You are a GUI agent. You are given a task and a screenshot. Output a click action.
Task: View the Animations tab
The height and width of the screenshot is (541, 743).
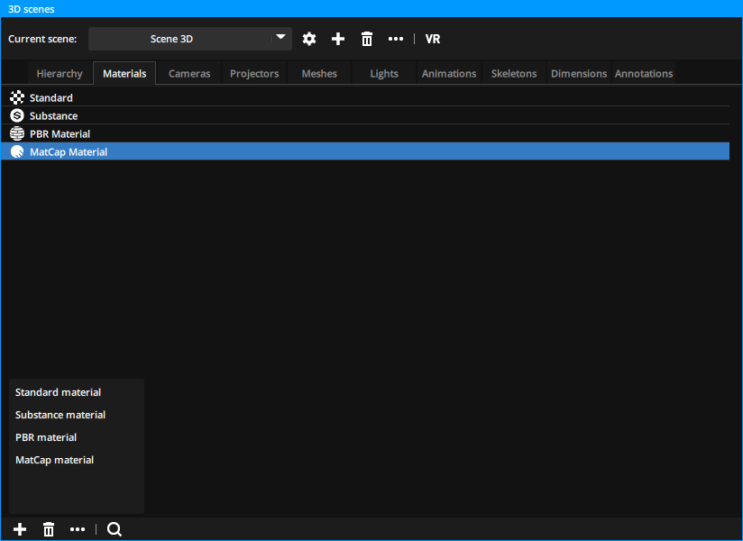pos(449,73)
